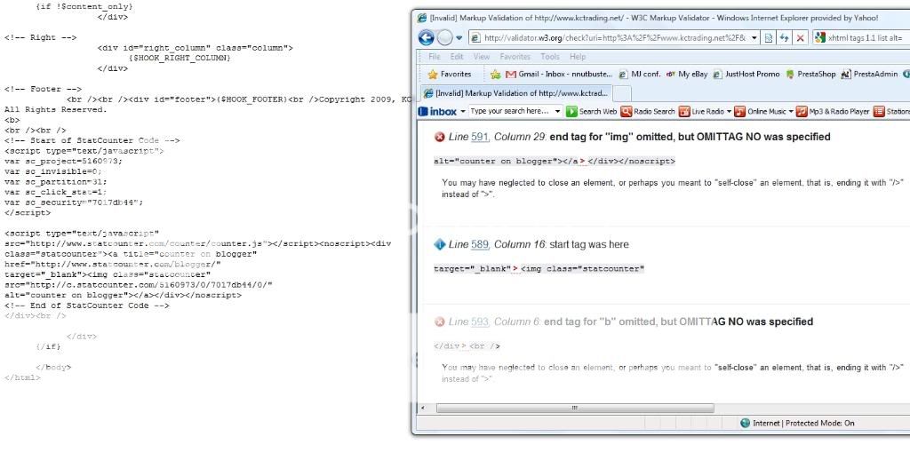This screenshot has width=910, height=476.
Task: Expand the address bar URL dropdown
Action: (754, 37)
